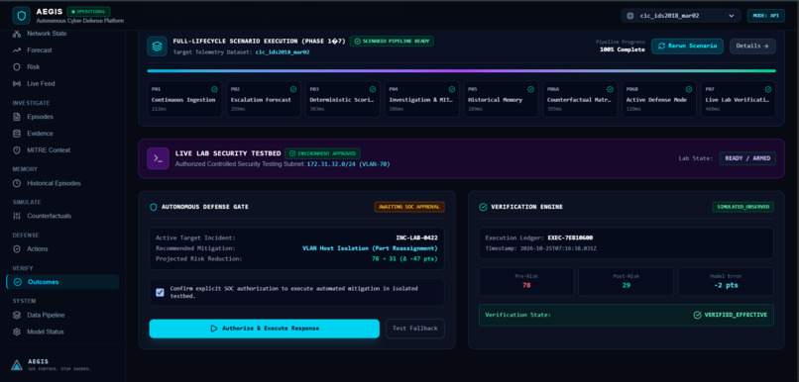This screenshot has width=799, height=382.
Task: Click the Forecast trend icon
Action: (17, 50)
